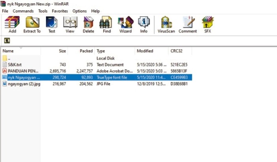Click the 'Adobe Acrobat Do...' type cell
Viewport: 277px width, 162px height.
[x=115, y=71]
